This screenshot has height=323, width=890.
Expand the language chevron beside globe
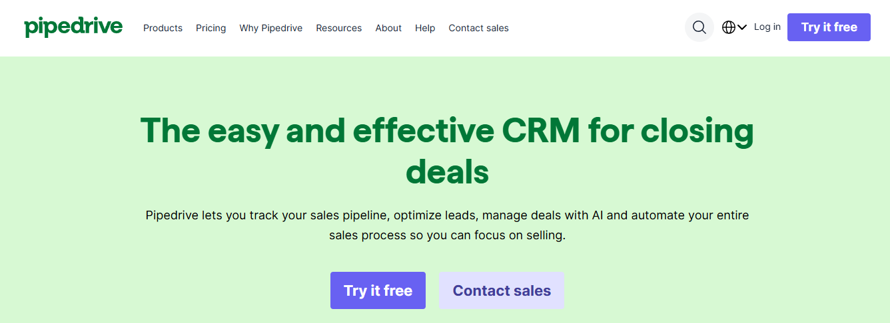[x=742, y=27]
